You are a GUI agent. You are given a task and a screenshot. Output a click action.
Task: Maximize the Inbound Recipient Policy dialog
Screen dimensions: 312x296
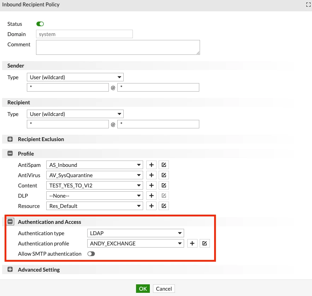tap(308, 5)
